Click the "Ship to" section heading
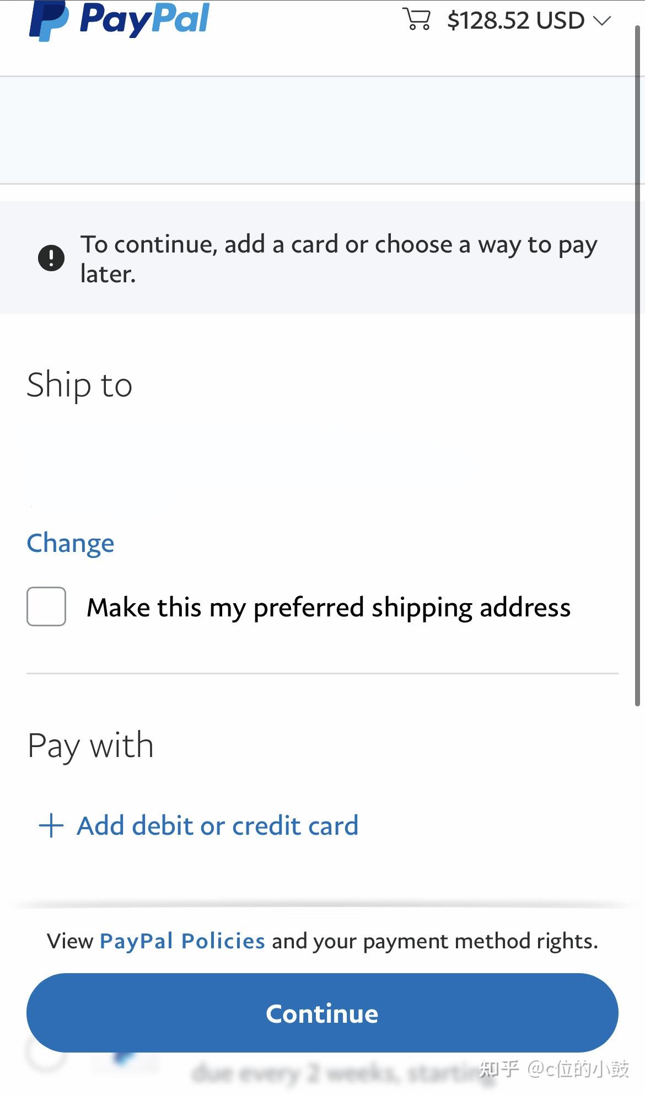 click(79, 385)
